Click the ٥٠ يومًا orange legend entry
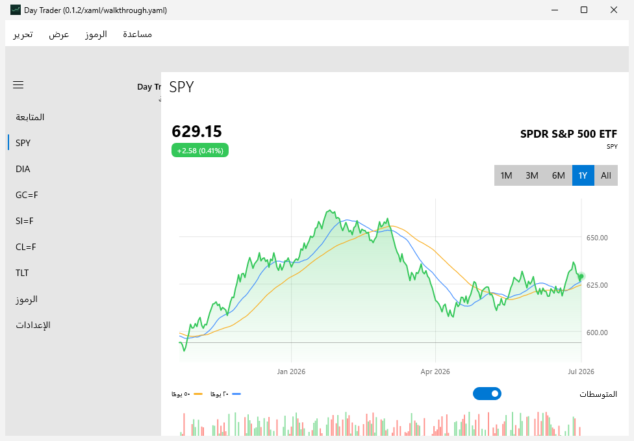 pos(187,394)
